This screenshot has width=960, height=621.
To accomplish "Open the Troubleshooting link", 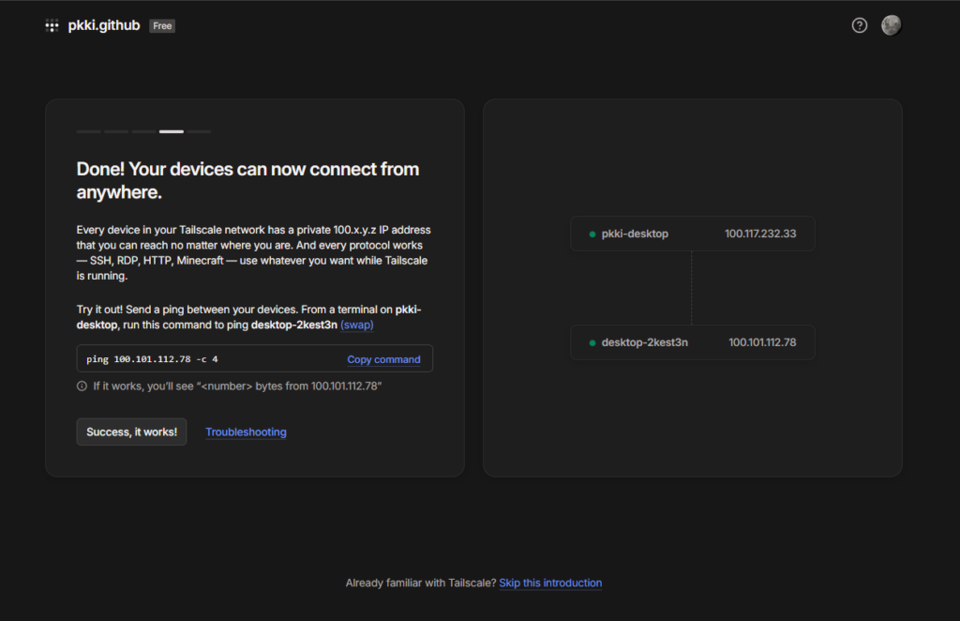I will [246, 432].
